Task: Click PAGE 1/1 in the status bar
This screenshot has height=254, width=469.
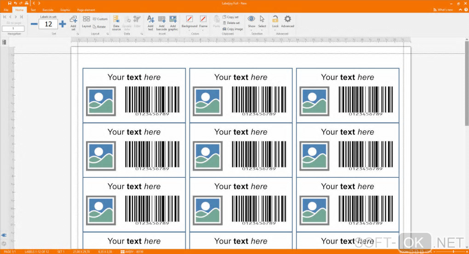Action: 10,252
